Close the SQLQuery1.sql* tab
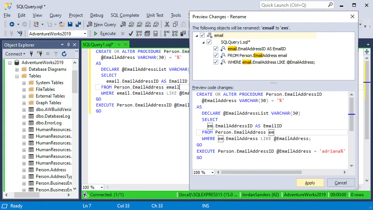The height and width of the screenshot is (210, 373). point(126,44)
